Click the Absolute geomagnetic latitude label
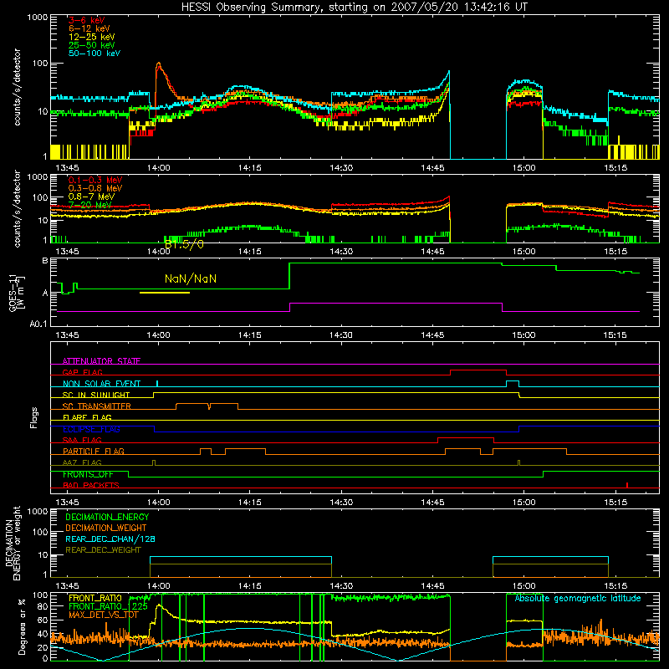This screenshot has height=669, width=669. [x=578, y=598]
